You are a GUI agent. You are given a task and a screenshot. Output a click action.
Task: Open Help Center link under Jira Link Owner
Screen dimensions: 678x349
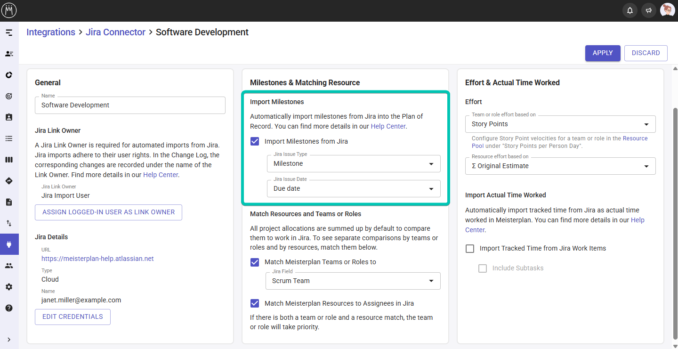click(161, 175)
